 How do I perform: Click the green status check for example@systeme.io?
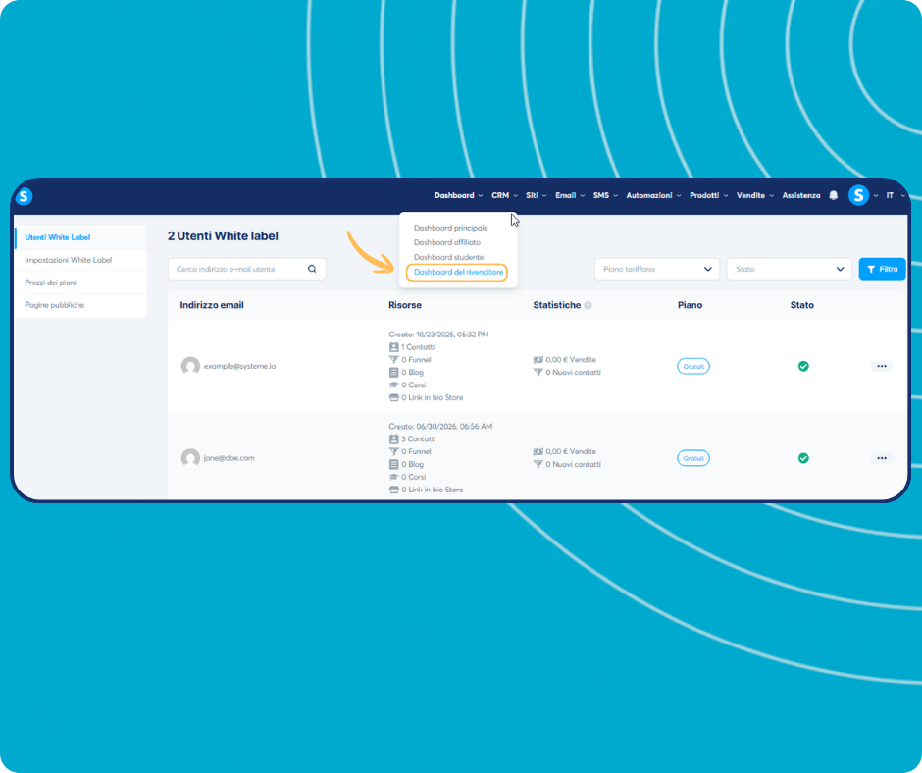coord(803,366)
